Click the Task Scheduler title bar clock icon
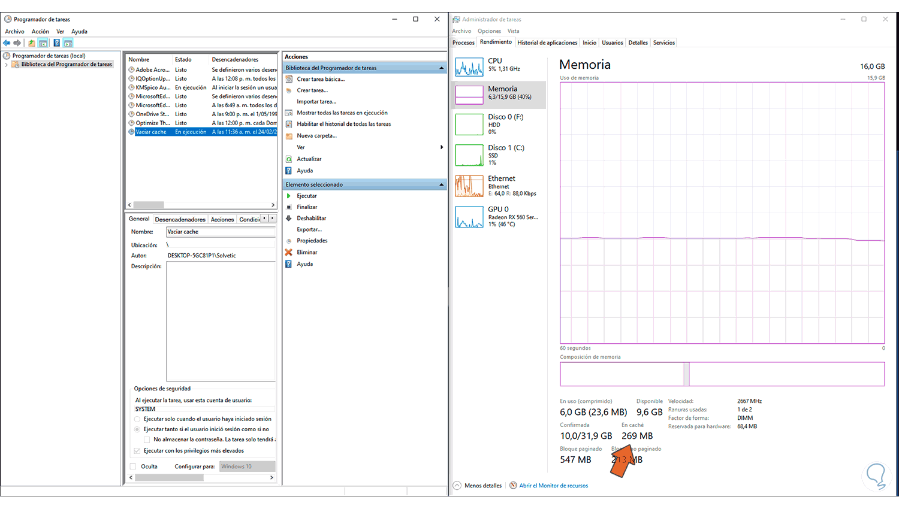The image size is (899, 509). (8, 19)
